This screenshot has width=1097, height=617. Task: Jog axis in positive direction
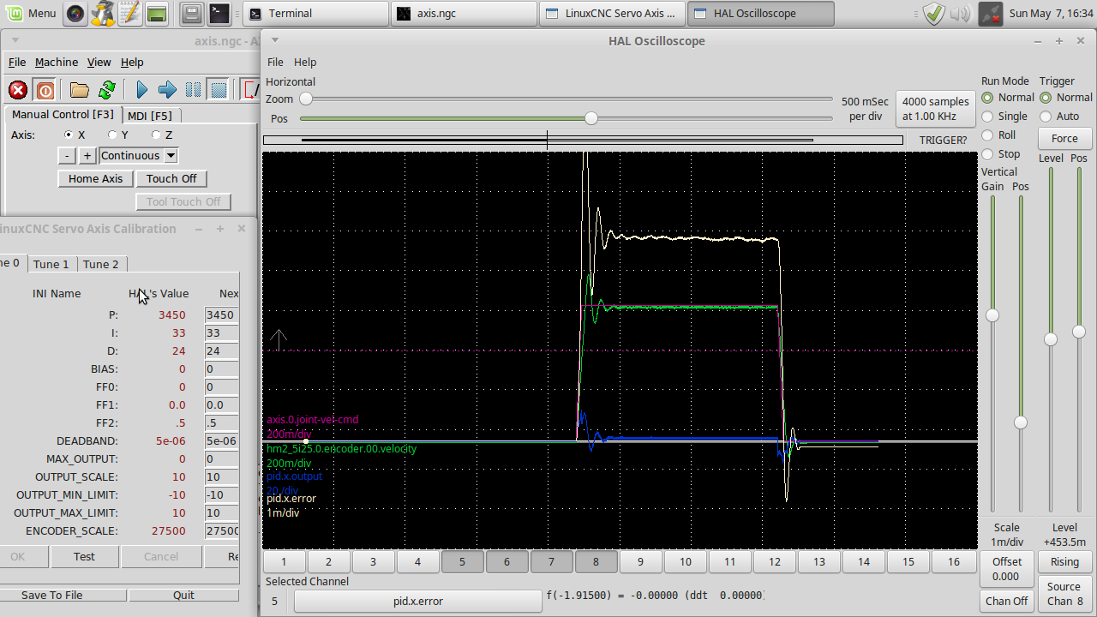(87, 155)
